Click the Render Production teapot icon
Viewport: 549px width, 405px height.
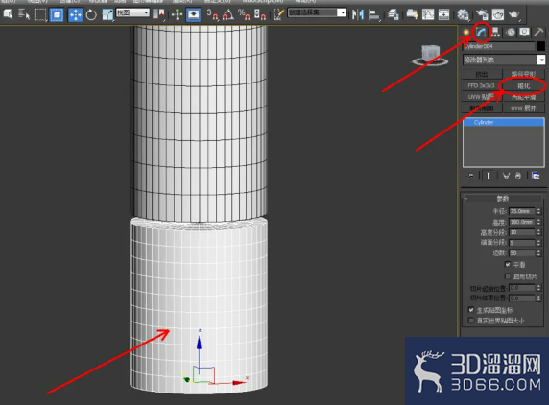(514, 14)
